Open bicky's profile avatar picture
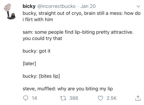The width and height of the screenshot is (144, 105). pyautogui.click(x=10, y=12)
